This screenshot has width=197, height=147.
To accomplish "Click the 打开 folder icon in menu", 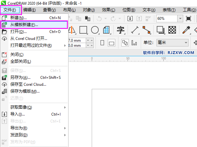I will click(4, 32).
